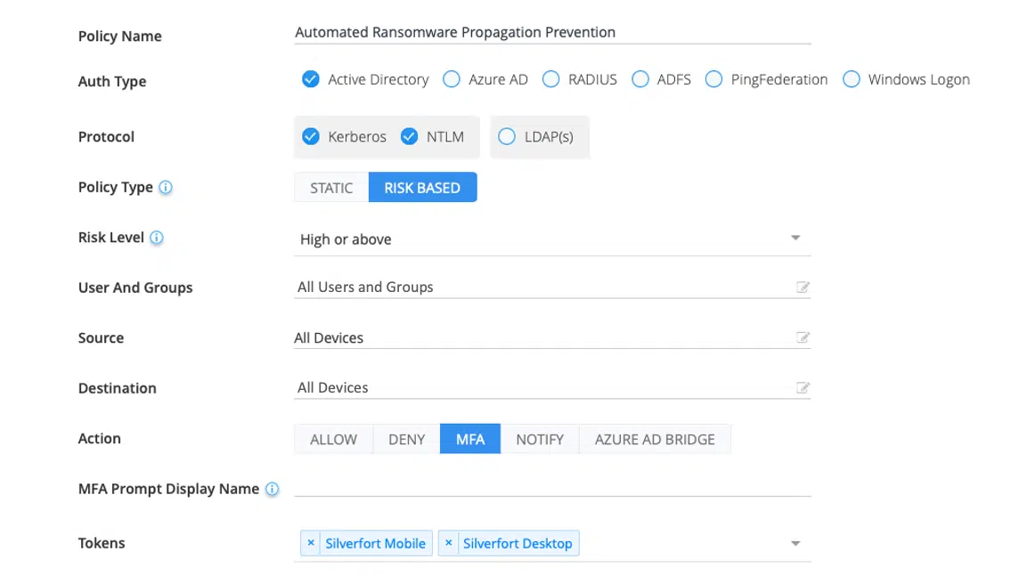
Task: Open the Risk Level dropdown
Action: point(795,237)
